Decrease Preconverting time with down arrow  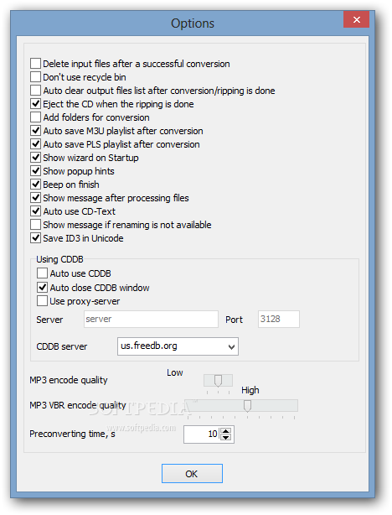coord(225,438)
